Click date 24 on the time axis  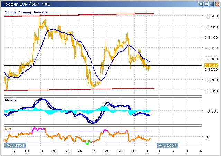80,151
